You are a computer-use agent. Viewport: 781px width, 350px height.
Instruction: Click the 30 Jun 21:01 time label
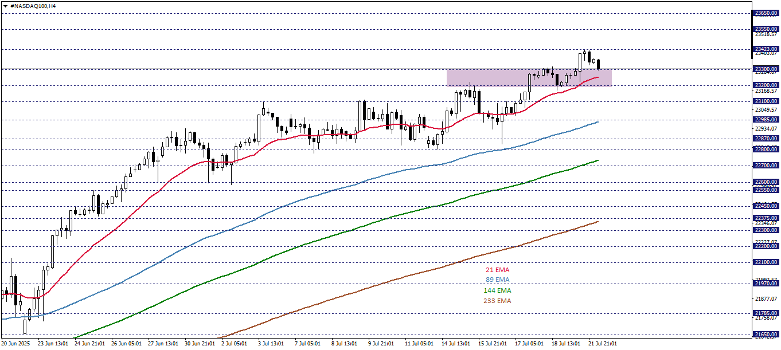pos(200,344)
